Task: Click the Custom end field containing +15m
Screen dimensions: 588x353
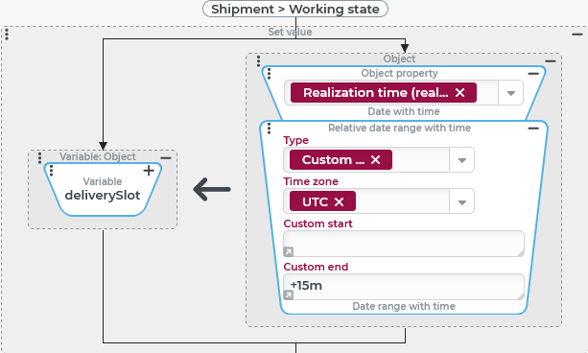Action: (404, 287)
